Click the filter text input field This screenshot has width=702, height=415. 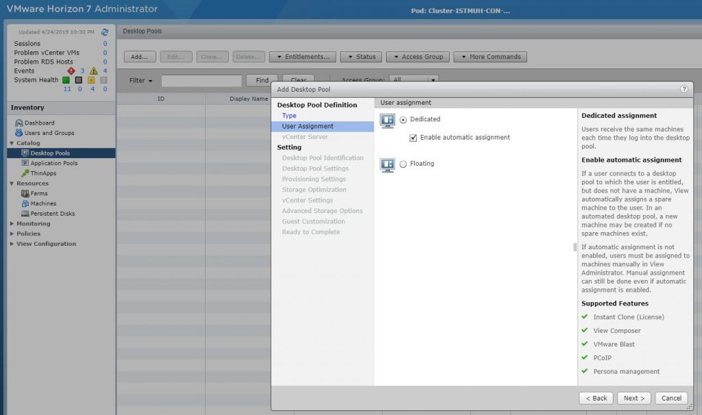pyautogui.click(x=202, y=81)
